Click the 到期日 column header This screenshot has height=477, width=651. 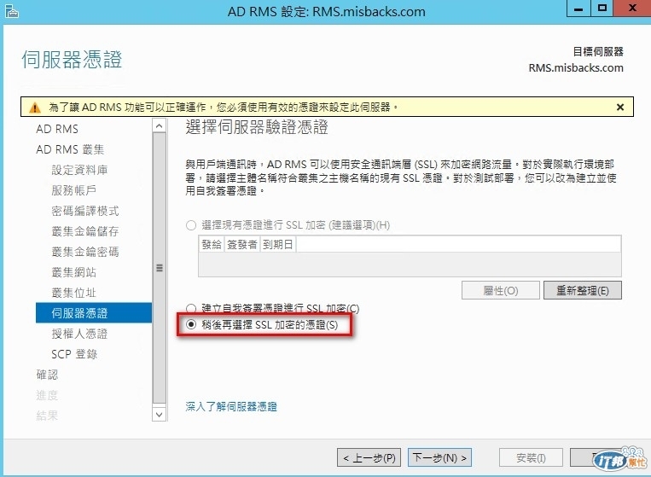(277, 245)
